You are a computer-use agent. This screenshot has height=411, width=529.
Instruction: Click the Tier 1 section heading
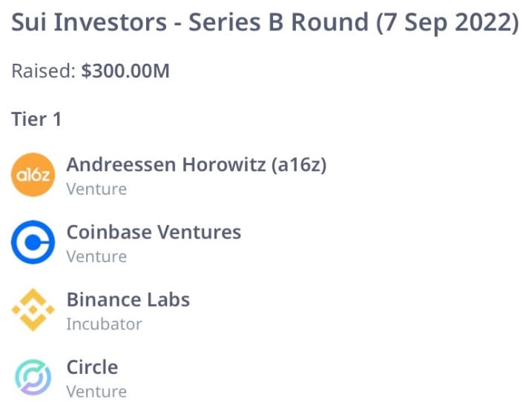click(36, 118)
